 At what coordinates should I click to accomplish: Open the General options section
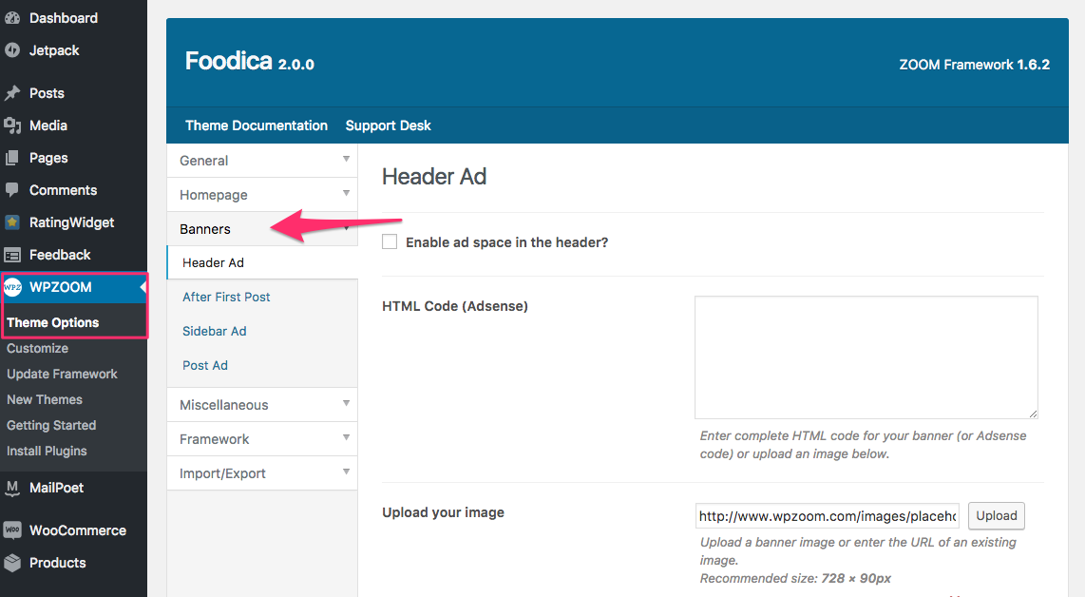pyautogui.click(x=262, y=161)
